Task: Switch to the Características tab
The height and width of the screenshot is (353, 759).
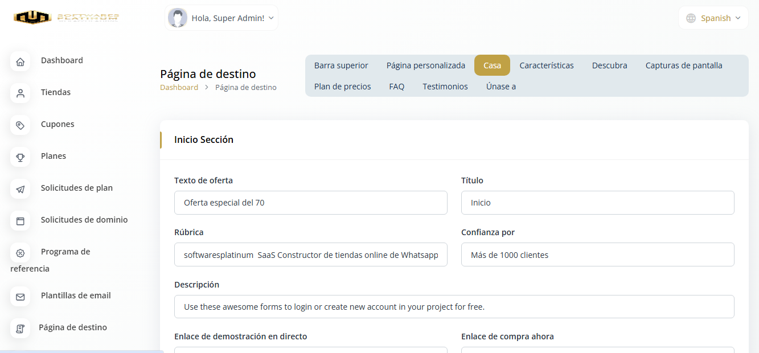Action: pos(546,65)
